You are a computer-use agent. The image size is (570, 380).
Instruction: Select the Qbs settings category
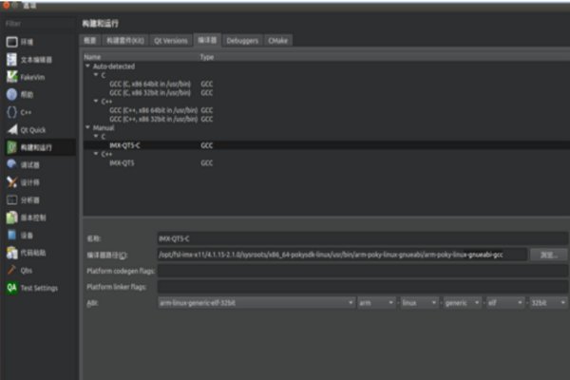[x=26, y=270]
